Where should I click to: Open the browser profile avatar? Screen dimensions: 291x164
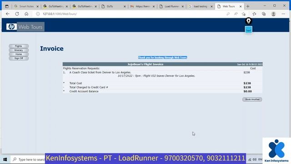(x=273, y=14)
